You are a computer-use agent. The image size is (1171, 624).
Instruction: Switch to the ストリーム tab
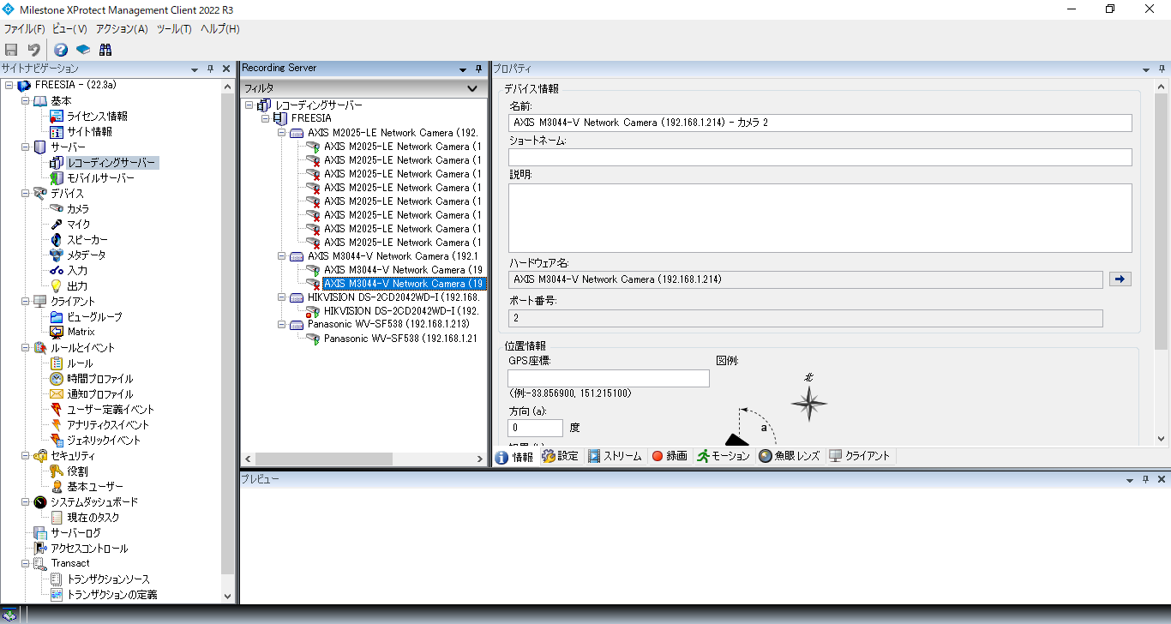coord(615,456)
